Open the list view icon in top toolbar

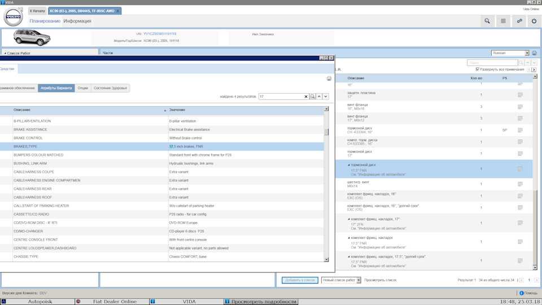click(503, 21)
